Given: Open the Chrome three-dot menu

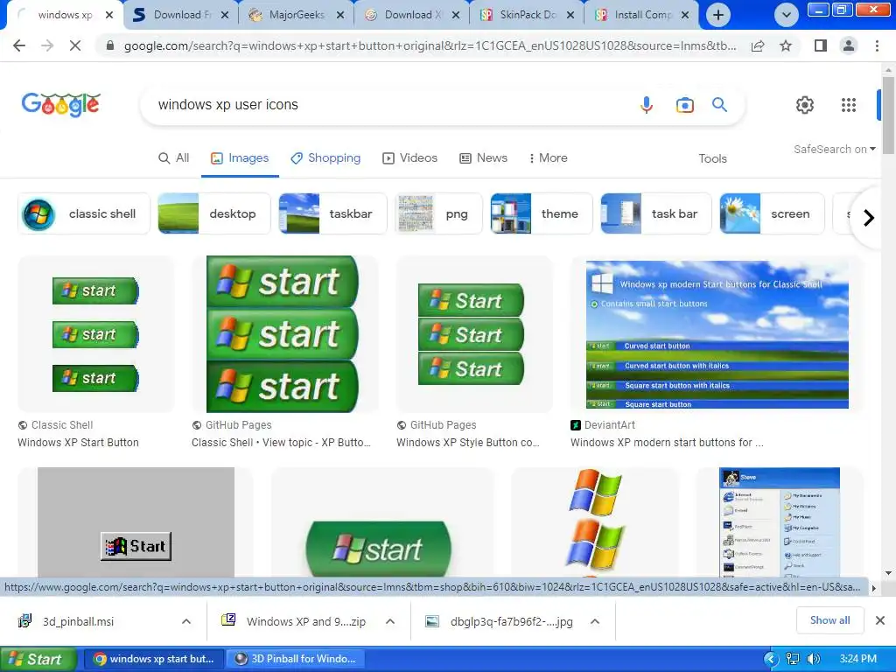Looking at the screenshot, I should click(877, 45).
